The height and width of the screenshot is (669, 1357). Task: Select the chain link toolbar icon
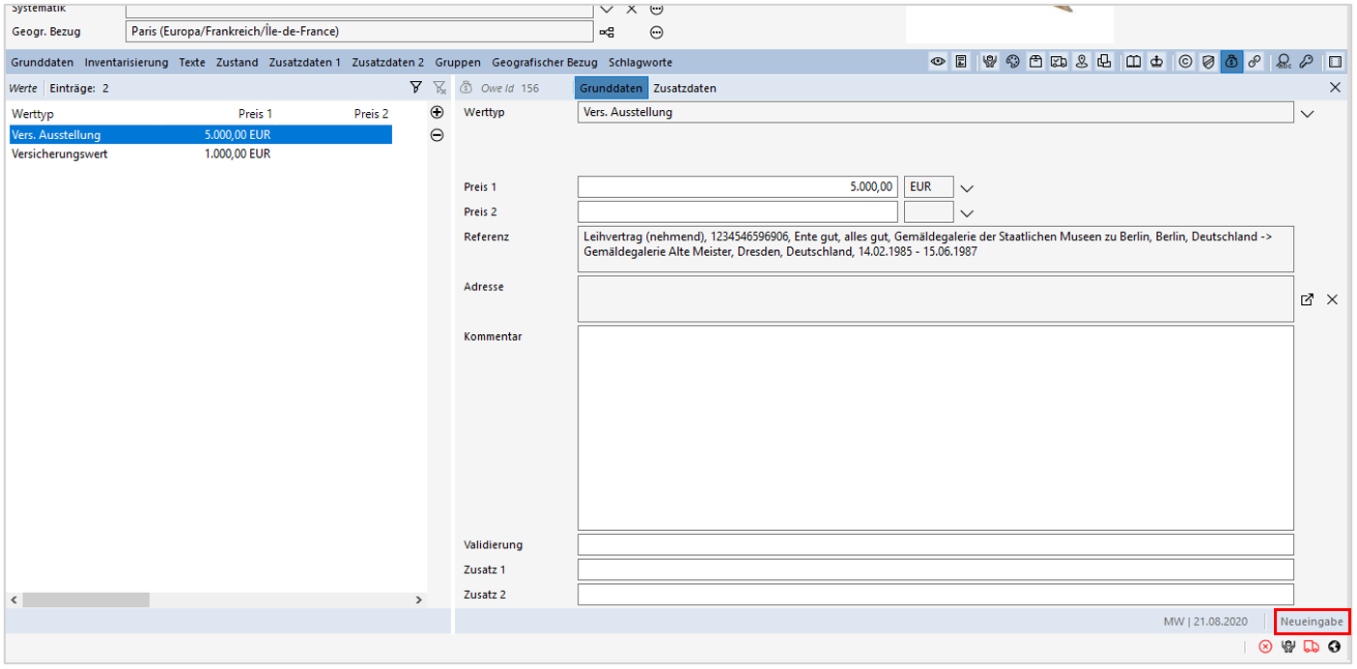pyautogui.click(x=1255, y=61)
